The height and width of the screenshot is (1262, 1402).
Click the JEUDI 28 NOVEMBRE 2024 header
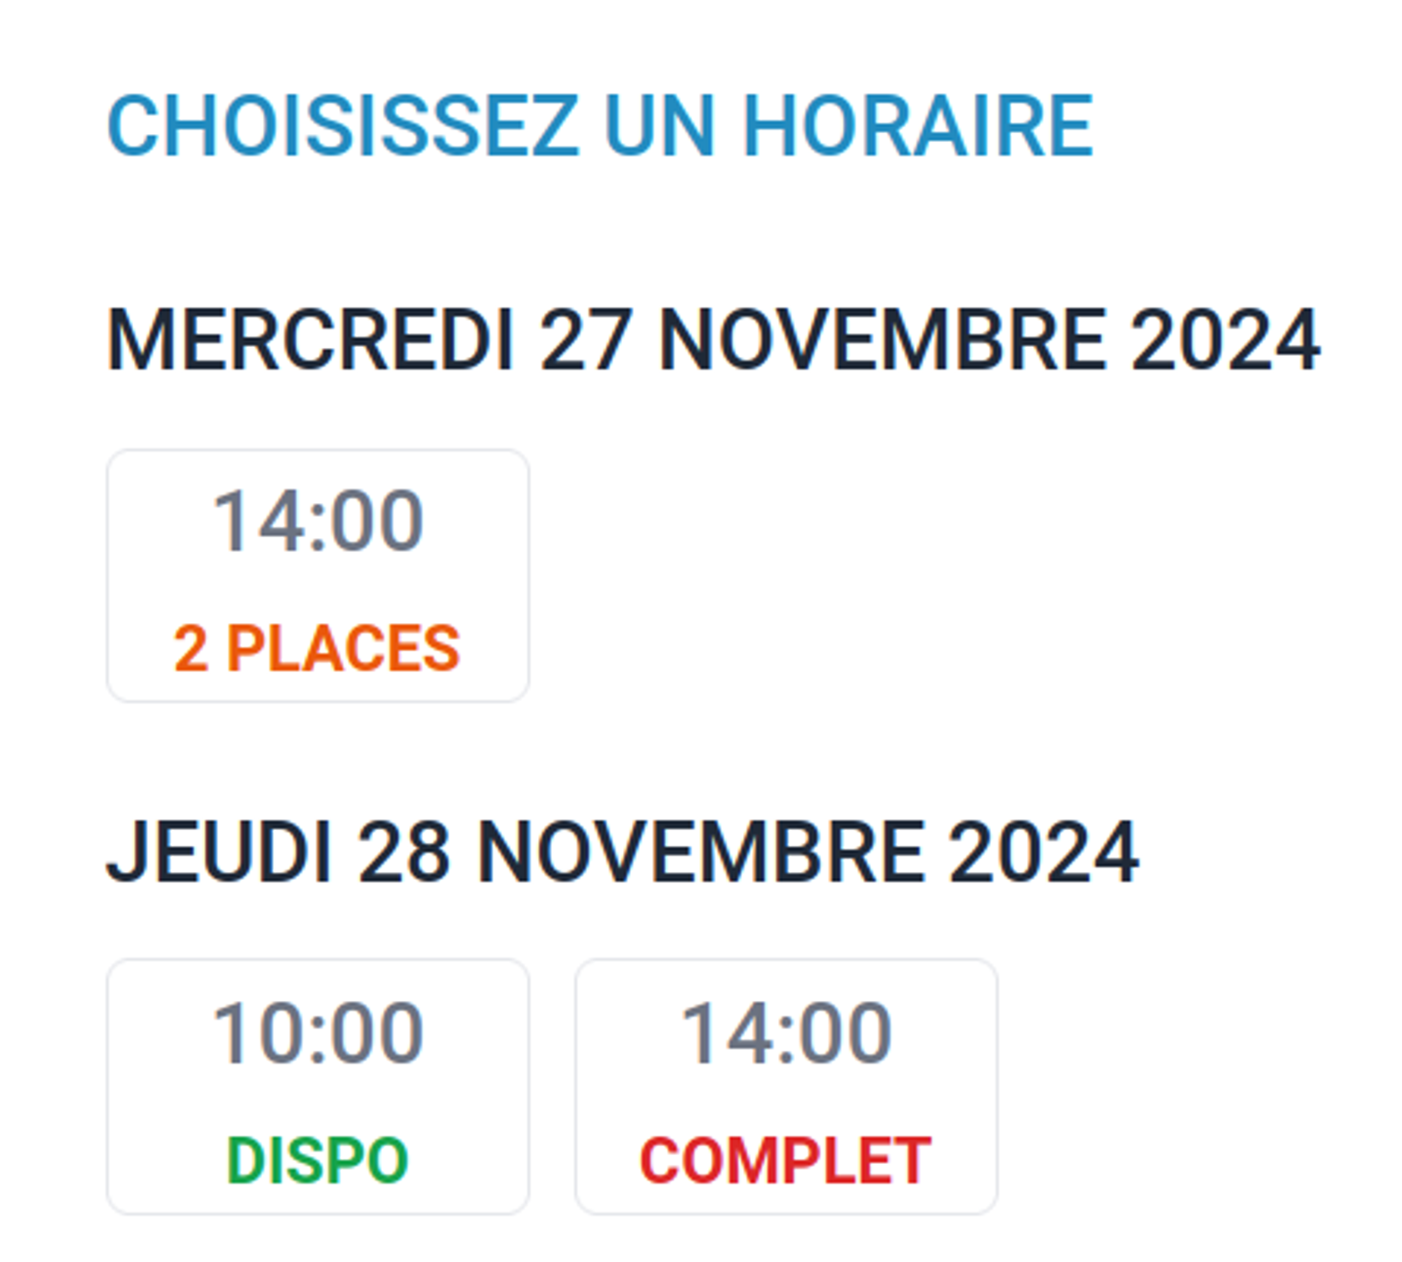(x=624, y=850)
